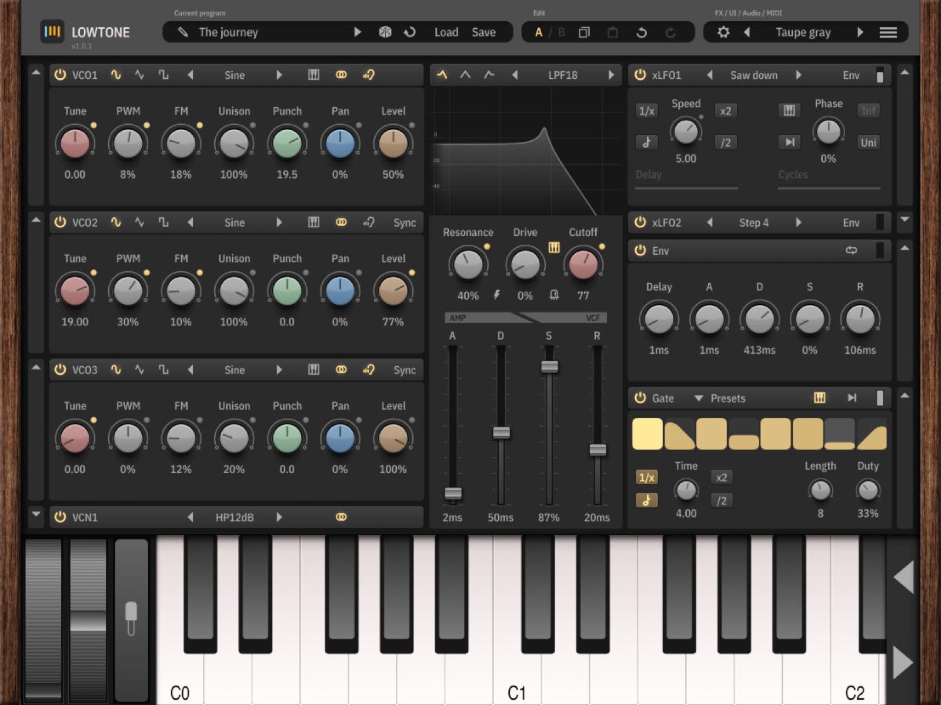Select the sawtooth waveform icon for VCO2
941x705 pixels.
click(x=139, y=222)
